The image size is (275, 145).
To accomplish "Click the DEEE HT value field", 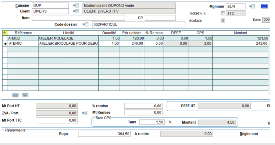I will click(x=224, y=106).
